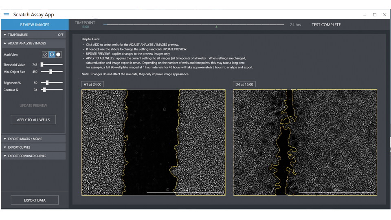Screen dimensions: 391x220
Task: Switch to the Review Images tab
Action: (x=35, y=25)
